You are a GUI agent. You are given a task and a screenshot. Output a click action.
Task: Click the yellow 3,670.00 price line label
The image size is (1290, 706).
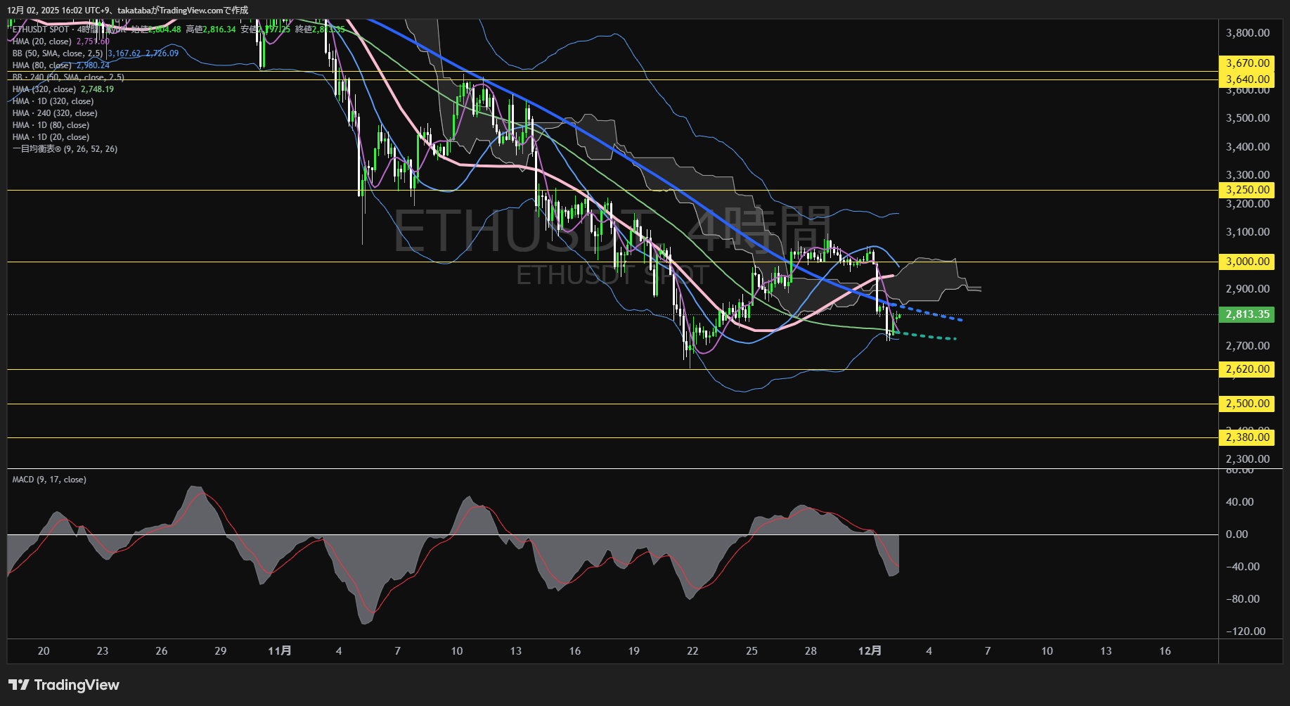(1247, 63)
